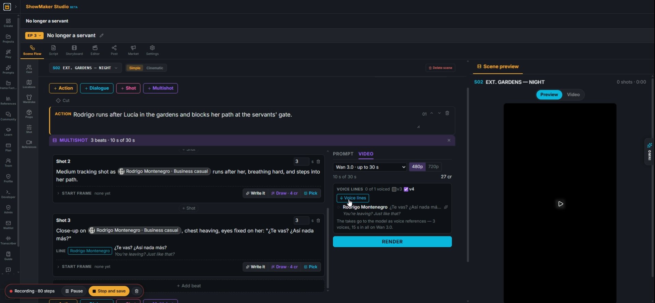The image size is (655, 303).
Task: Click Stop and save recording
Action: (x=109, y=291)
